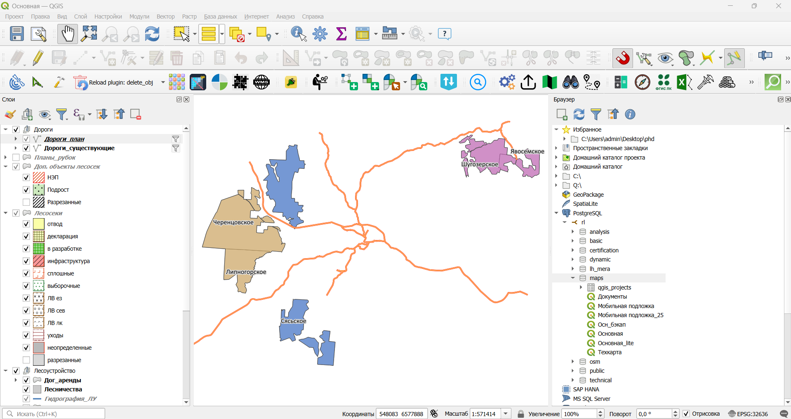Click the EPSG:32636 CRS button
Image resolution: width=791 pixels, height=419 pixels.
point(748,414)
